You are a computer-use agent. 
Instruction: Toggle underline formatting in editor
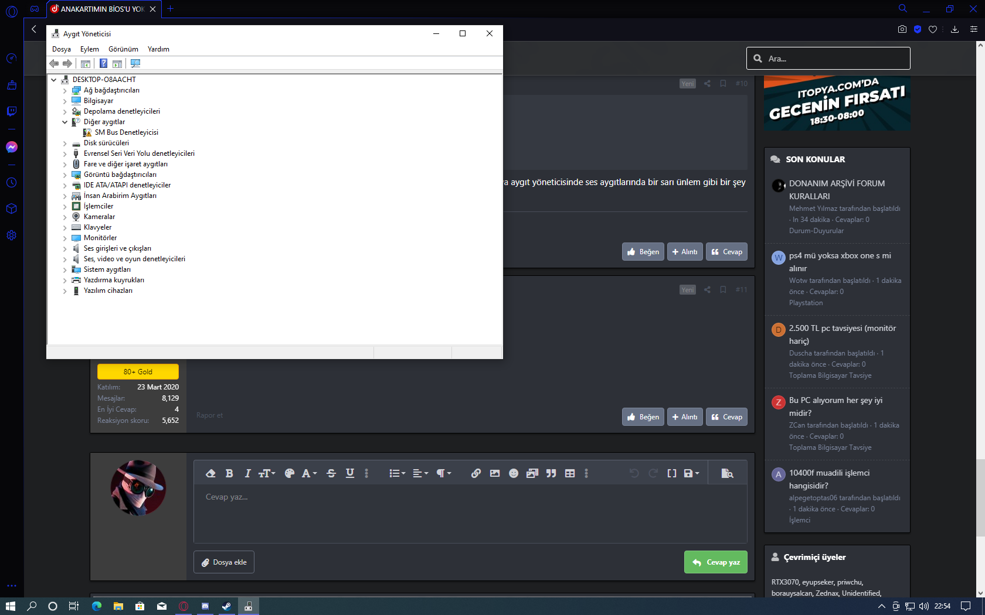350,473
